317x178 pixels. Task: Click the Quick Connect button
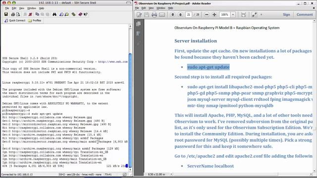click(15, 21)
